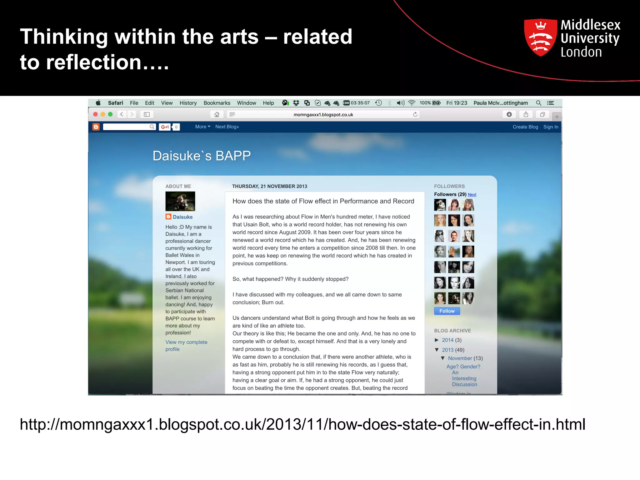Open the Edit menu
Image resolution: width=640 pixels, height=480 pixels.
(149, 103)
